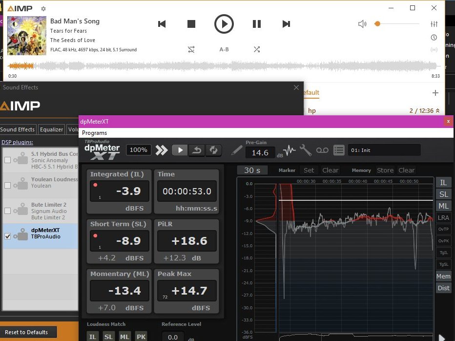Open the internet radio capture icon

tap(434, 50)
